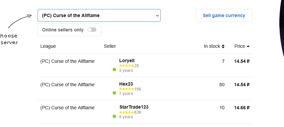This screenshot has height=127, width=284.
Task: Sort the table by Price column
Action: coord(242,46)
